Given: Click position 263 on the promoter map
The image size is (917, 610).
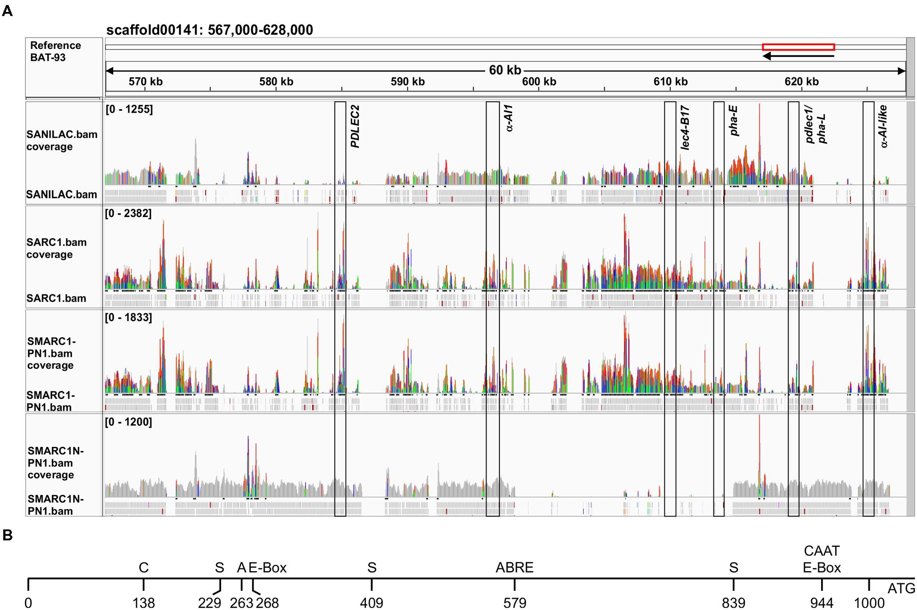Looking at the screenshot, I should (242, 603).
